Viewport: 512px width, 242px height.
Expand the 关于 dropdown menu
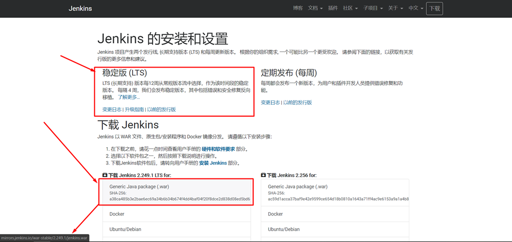(395, 8)
